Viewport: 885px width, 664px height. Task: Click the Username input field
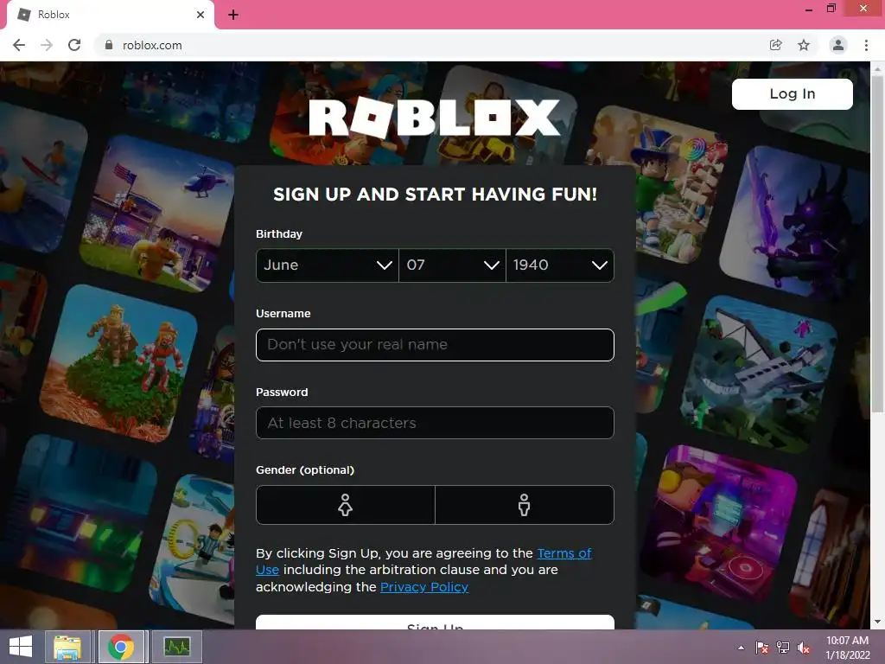click(x=435, y=345)
